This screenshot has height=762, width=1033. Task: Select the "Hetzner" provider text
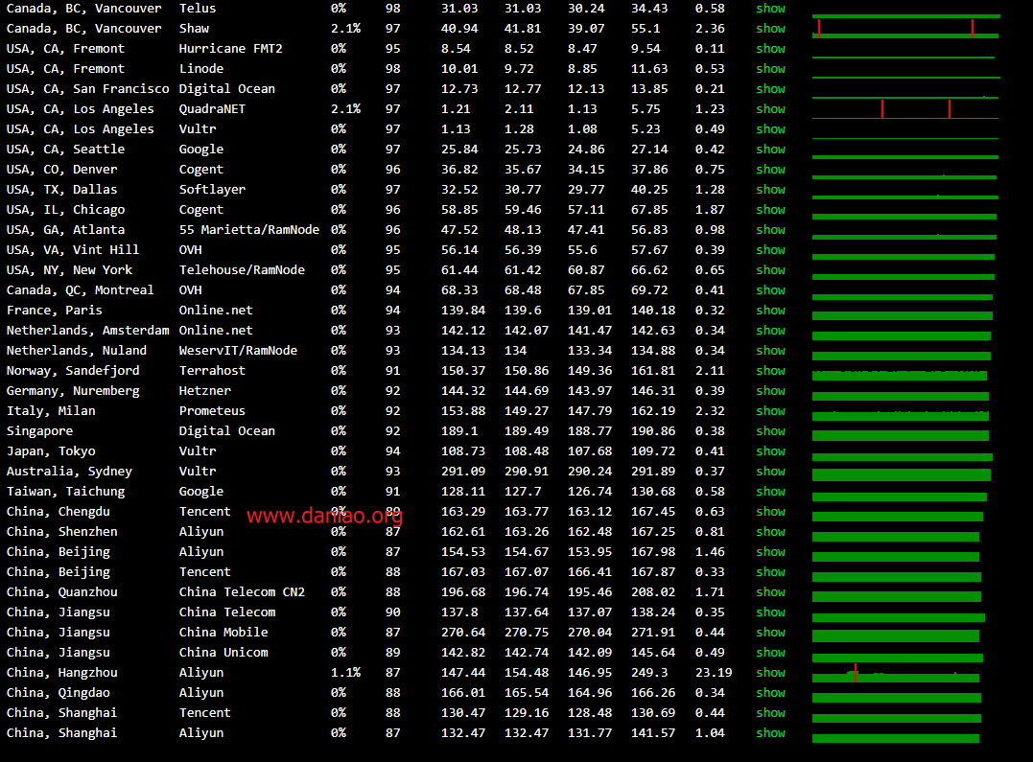(205, 390)
